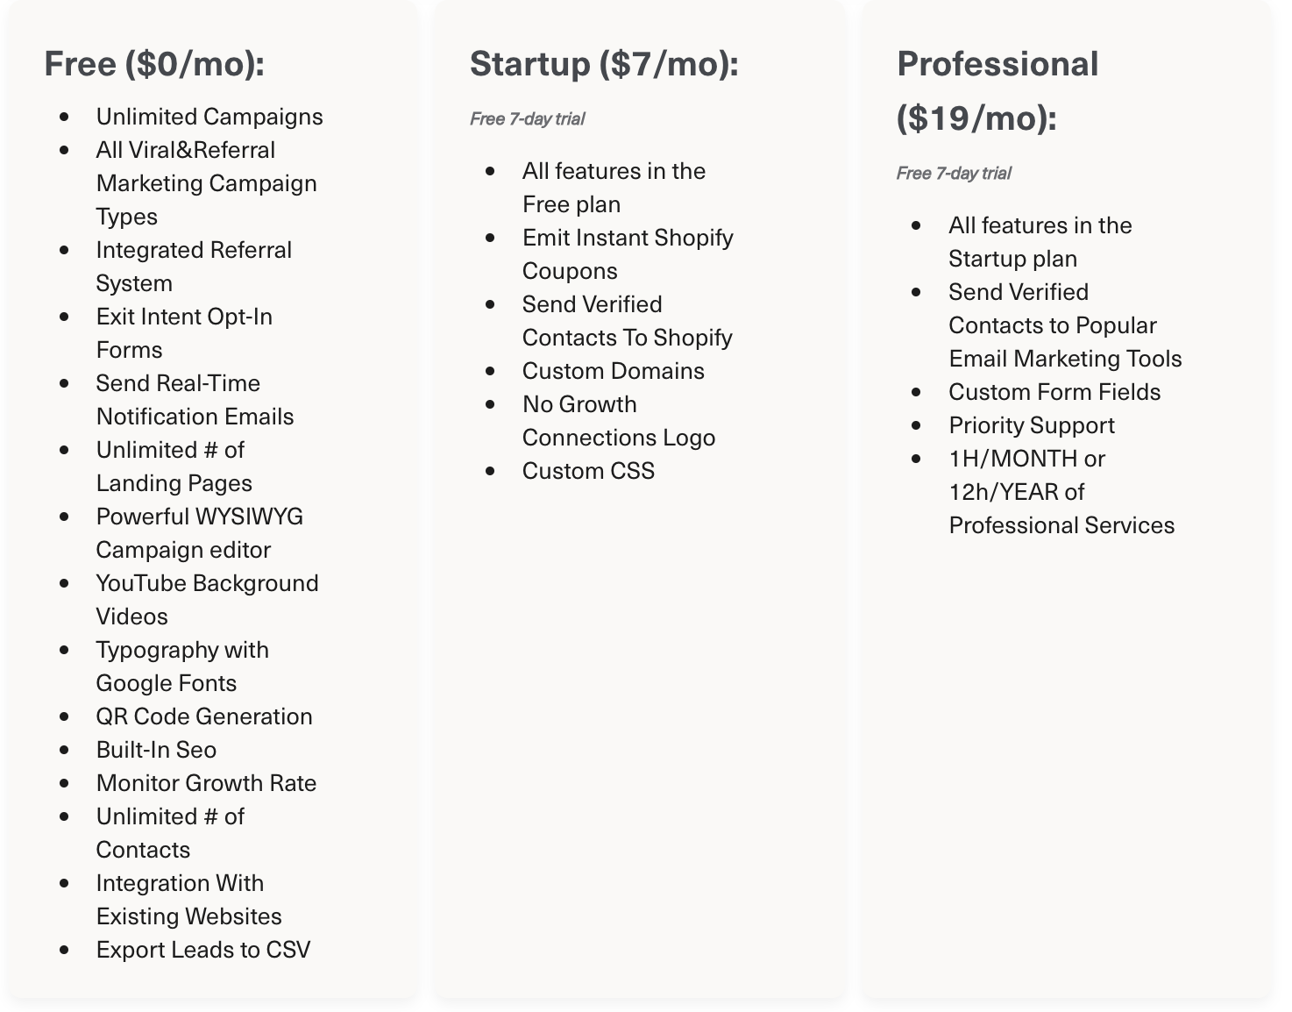The image size is (1292, 1012).
Task: Click Export Leads to CSV item
Action: click(x=203, y=950)
